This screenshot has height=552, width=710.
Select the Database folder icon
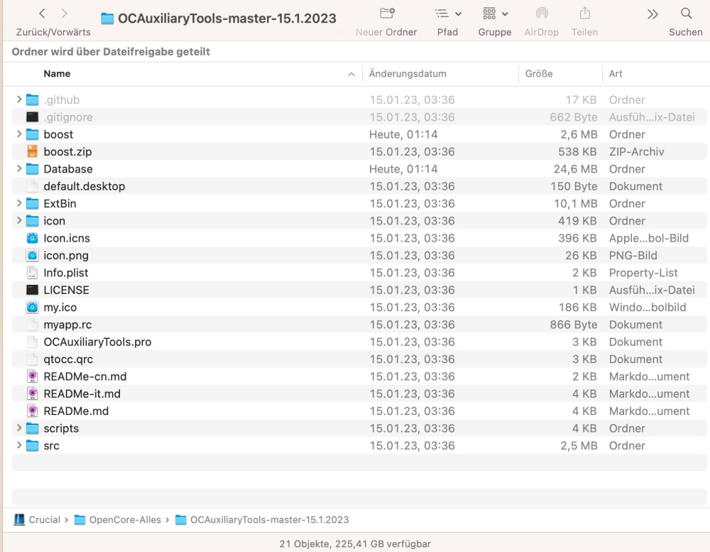click(32, 168)
